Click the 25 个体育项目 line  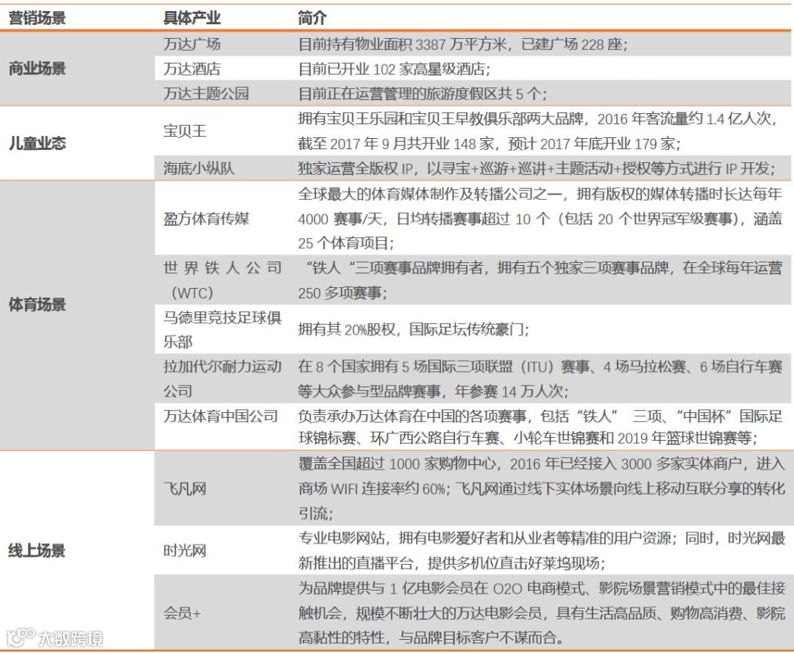[346, 243]
